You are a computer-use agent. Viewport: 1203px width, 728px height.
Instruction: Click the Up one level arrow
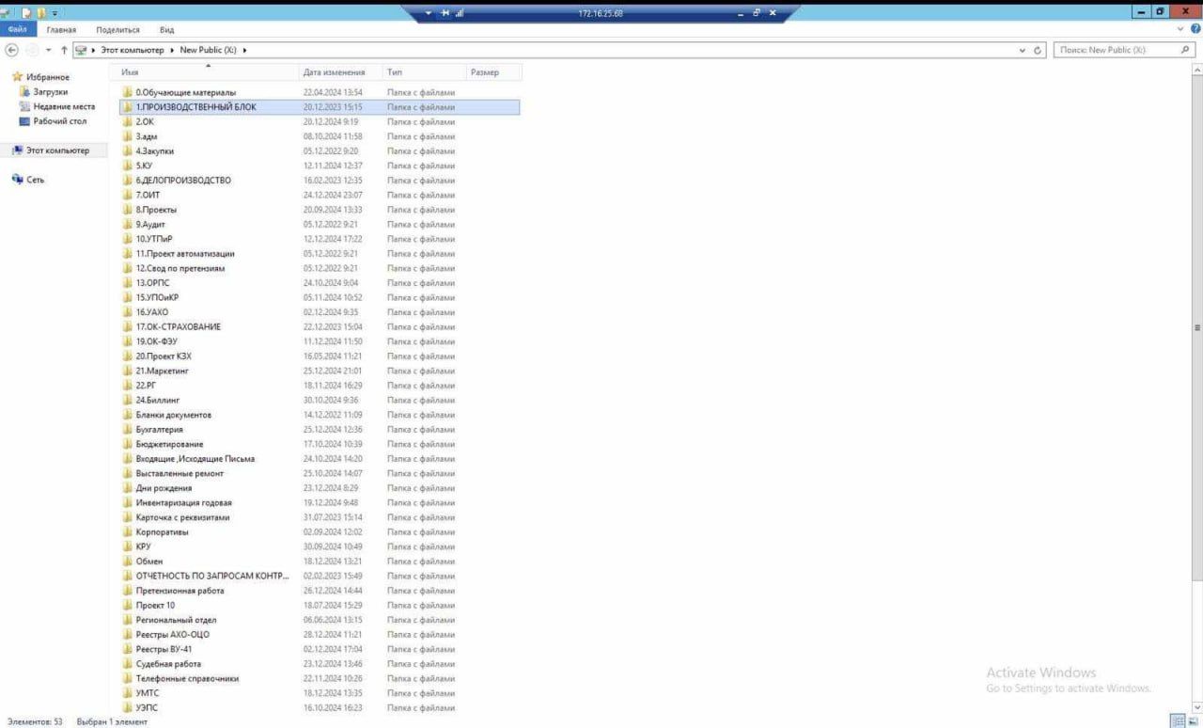64,50
